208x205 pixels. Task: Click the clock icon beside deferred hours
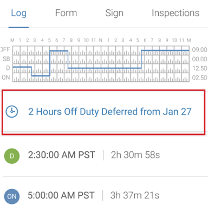12,112
